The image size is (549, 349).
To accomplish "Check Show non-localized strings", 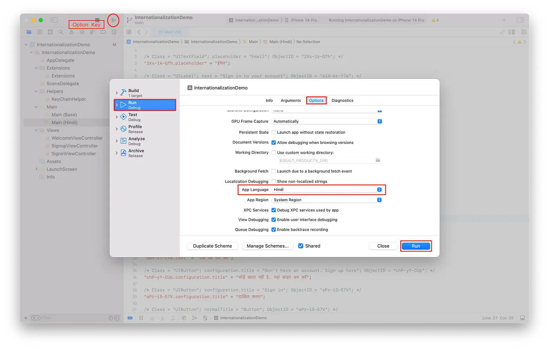I will [274, 182].
